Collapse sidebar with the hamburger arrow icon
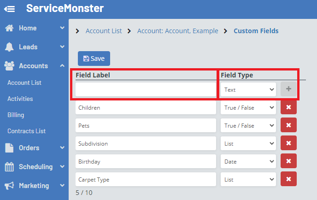 10,9
